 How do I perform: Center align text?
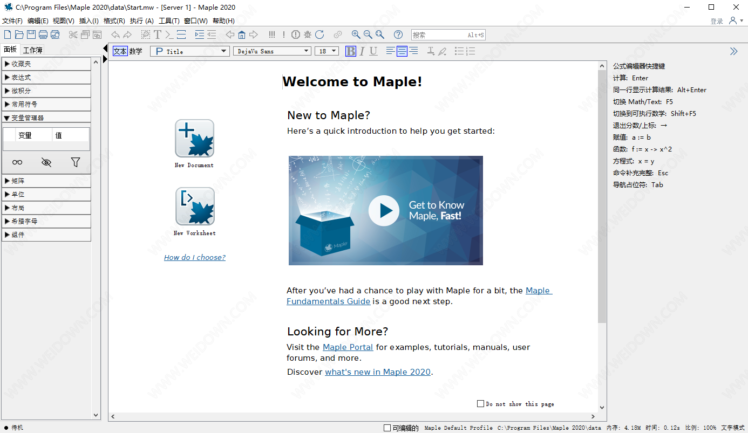pyautogui.click(x=402, y=51)
